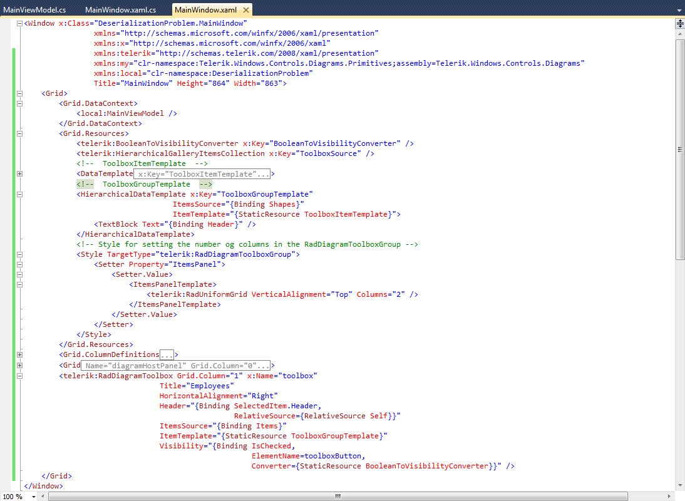
Task: Open the 100 % zoom dropdown
Action: pyautogui.click(x=33, y=497)
